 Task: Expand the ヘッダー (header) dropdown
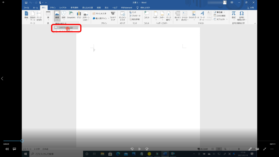coord(156,16)
